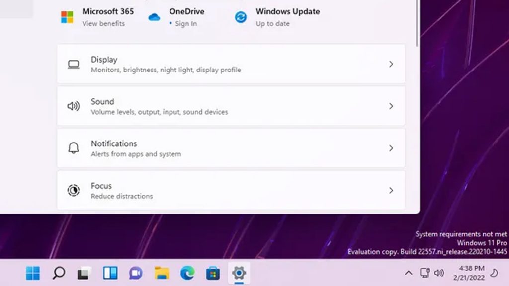This screenshot has width=509, height=286.
Task: Launch Microsoft Edge from the taskbar
Action: pos(187,273)
